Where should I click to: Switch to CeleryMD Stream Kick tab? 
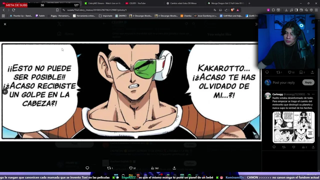click(x=102, y=3)
